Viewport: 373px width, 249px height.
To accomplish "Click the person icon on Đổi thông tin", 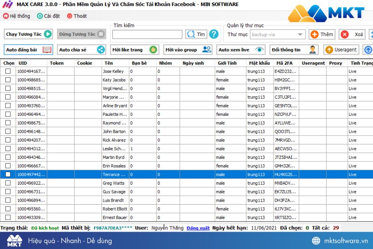I will 312,49.
